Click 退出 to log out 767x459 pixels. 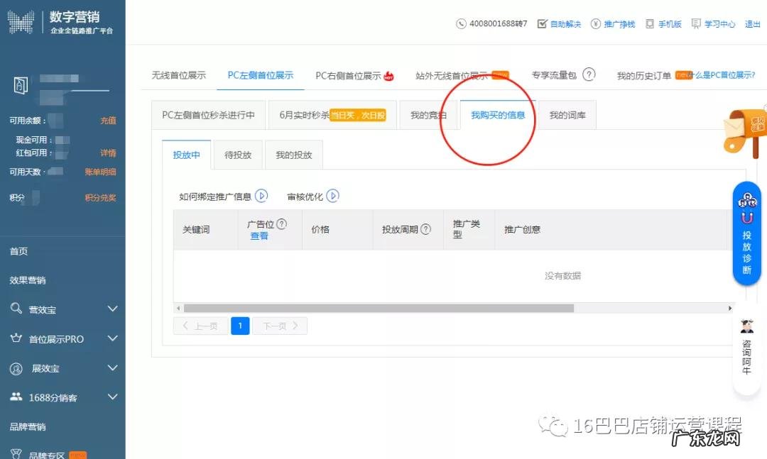753,23
